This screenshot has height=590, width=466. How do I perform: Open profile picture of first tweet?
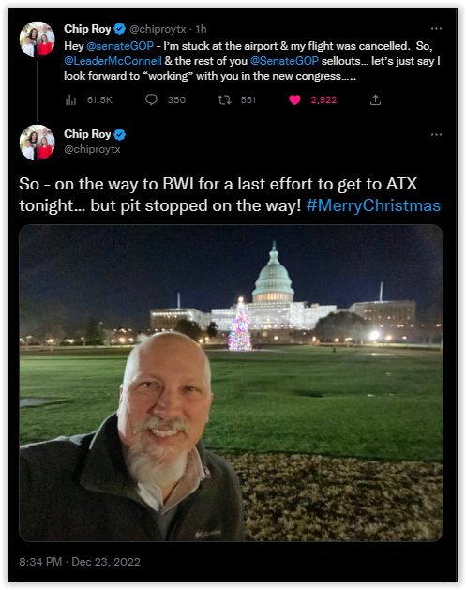click(38, 39)
